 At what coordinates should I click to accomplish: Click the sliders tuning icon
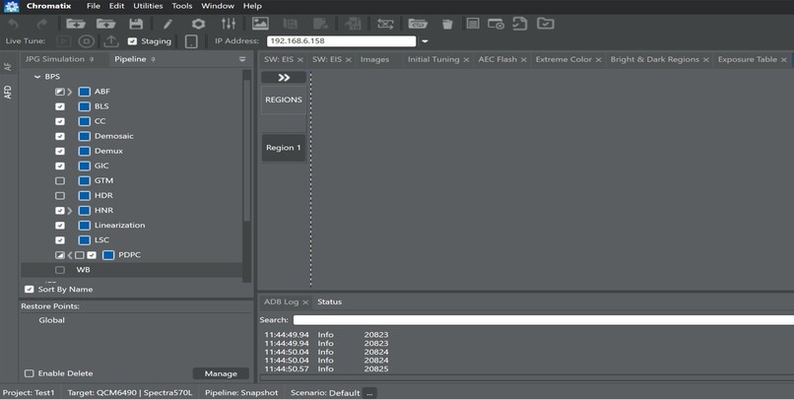pos(229,24)
